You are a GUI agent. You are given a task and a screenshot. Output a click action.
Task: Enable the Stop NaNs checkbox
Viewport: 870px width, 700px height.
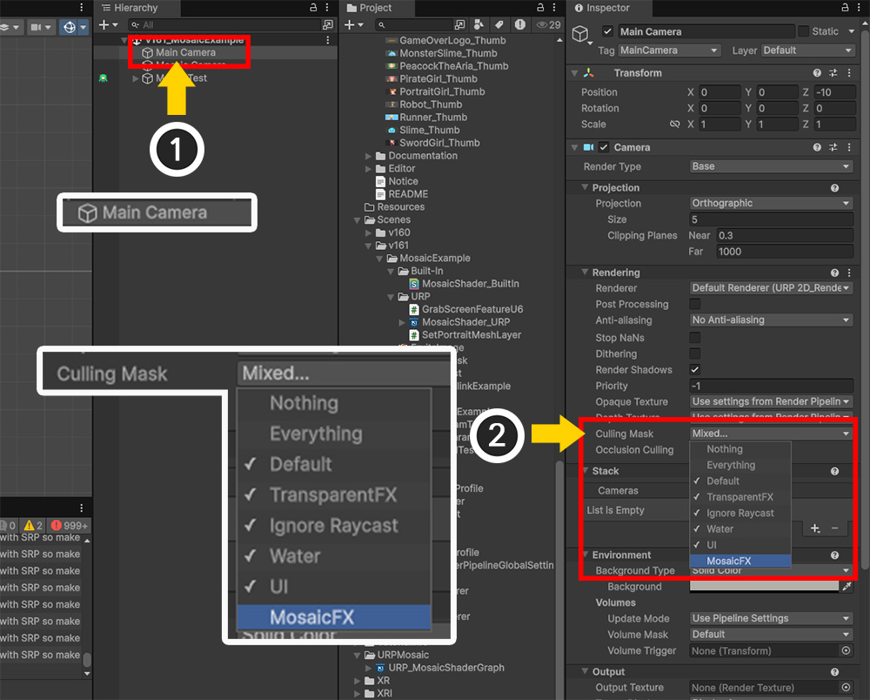tap(694, 338)
